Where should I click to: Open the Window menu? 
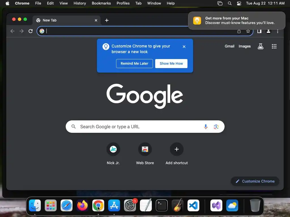pyautogui.click(x=154, y=3)
